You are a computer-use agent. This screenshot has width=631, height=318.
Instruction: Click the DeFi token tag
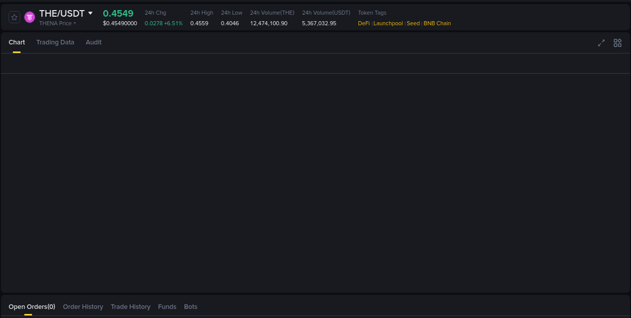(x=363, y=23)
